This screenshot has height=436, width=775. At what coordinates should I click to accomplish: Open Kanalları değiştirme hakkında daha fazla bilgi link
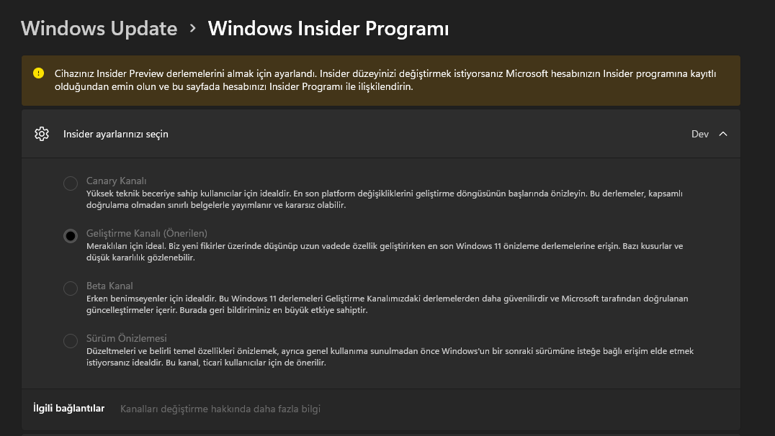[220, 409]
